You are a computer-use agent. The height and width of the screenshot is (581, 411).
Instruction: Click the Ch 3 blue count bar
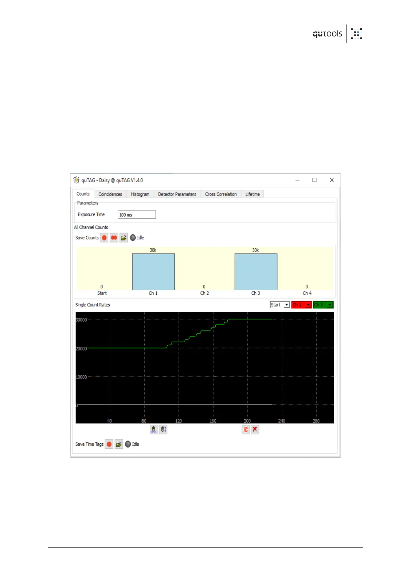[256, 272]
